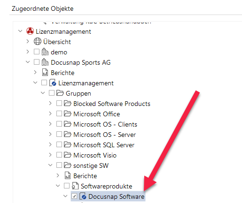Click the report icon beside upper Berichte
The height and width of the screenshot is (203, 242).
coord(45,72)
